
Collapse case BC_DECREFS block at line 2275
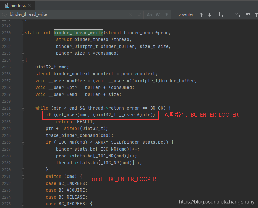(x=23, y=204)
